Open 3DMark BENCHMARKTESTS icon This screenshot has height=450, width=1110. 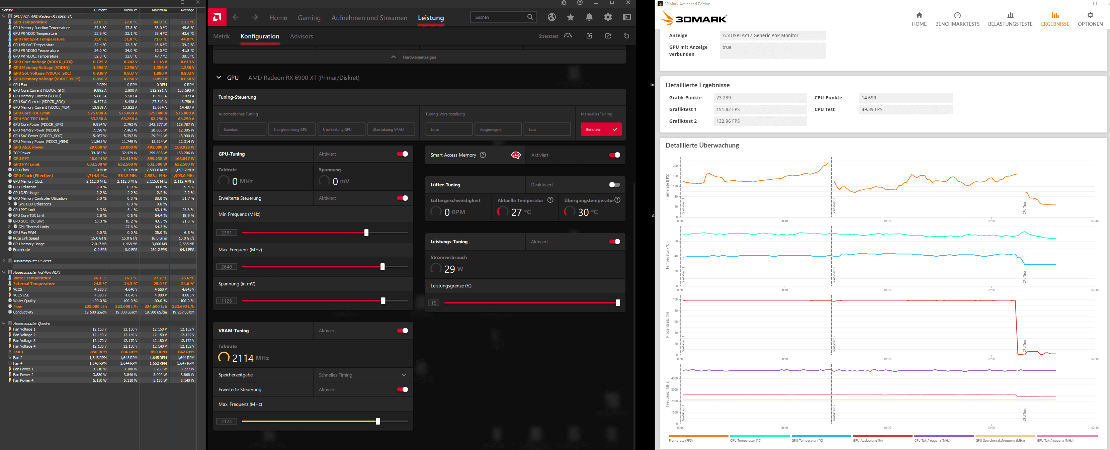[957, 15]
